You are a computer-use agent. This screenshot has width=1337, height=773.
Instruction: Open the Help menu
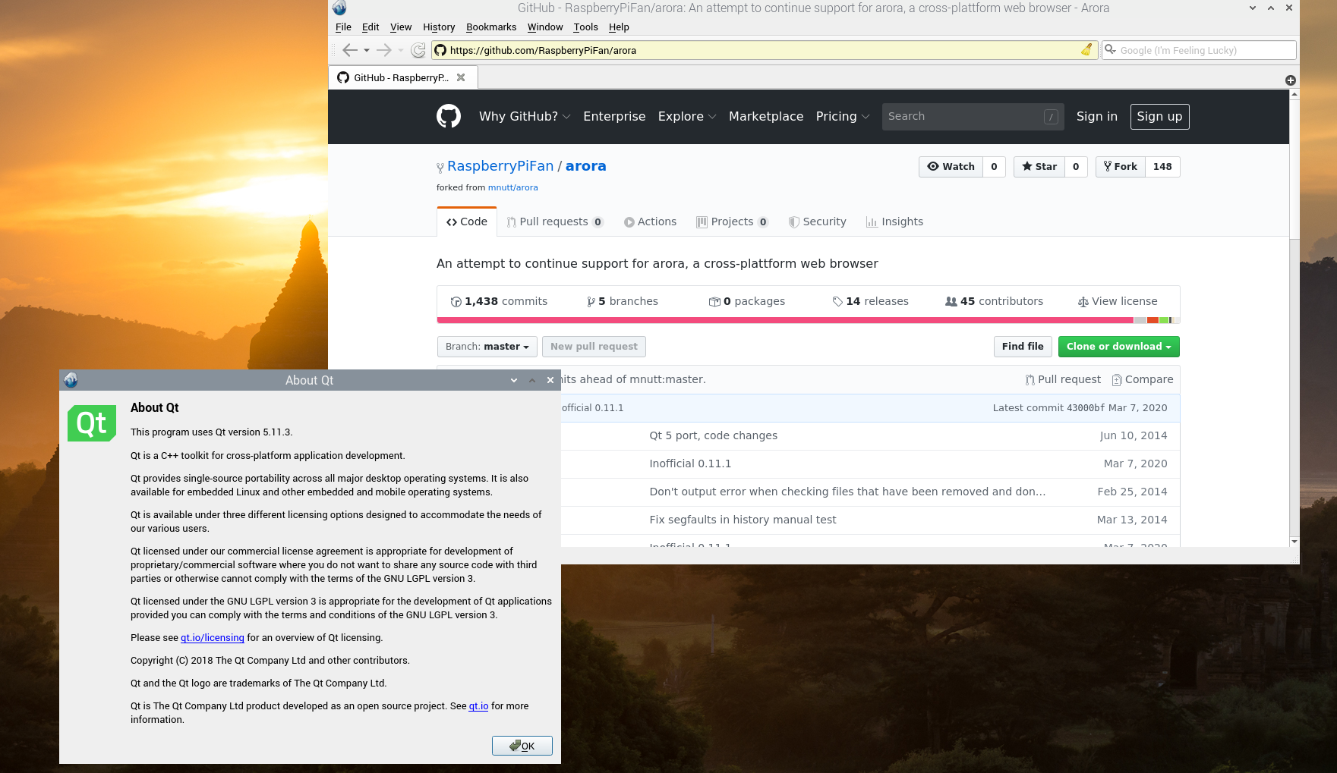(619, 27)
